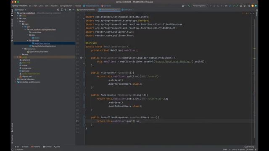Click the services breadcrumb in navigation bar
Screen dimensions: 269x151
[x=78, y=6]
